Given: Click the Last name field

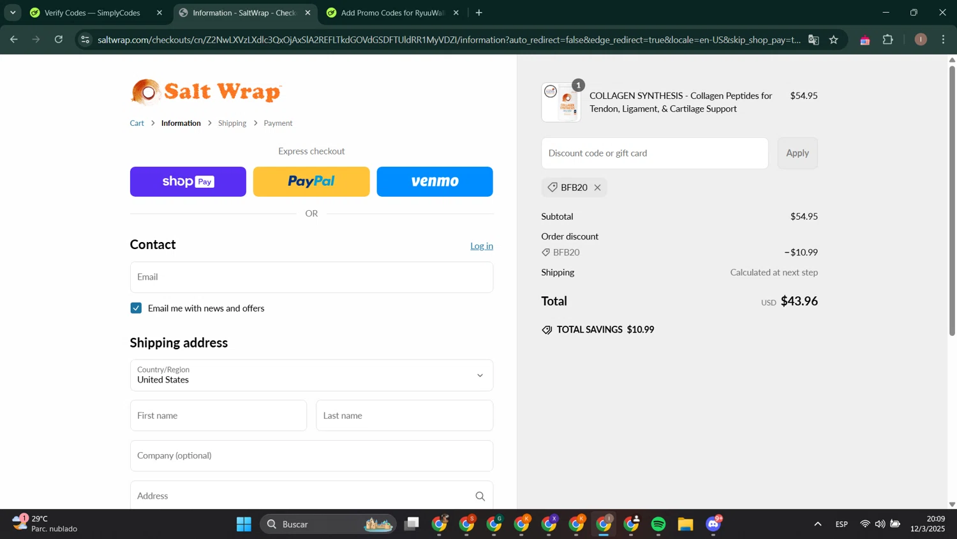Looking at the screenshot, I should tap(404, 415).
